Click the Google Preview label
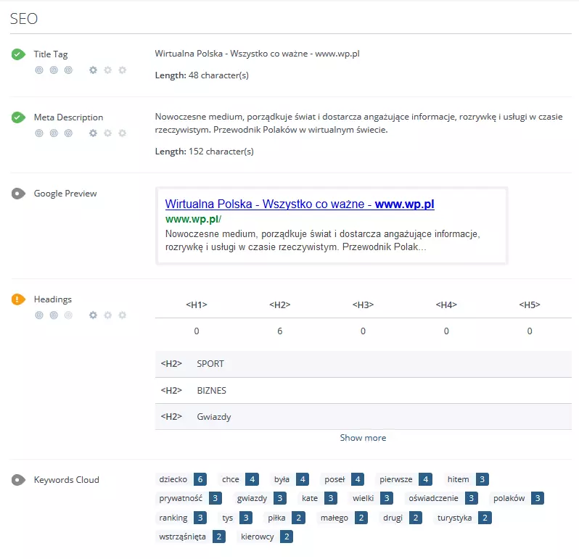This screenshot has width=579, height=559. pyautogui.click(x=65, y=194)
